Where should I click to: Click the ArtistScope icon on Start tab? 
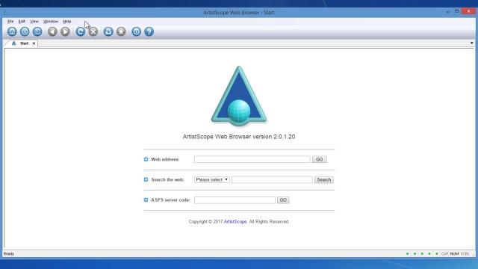(13, 43)
